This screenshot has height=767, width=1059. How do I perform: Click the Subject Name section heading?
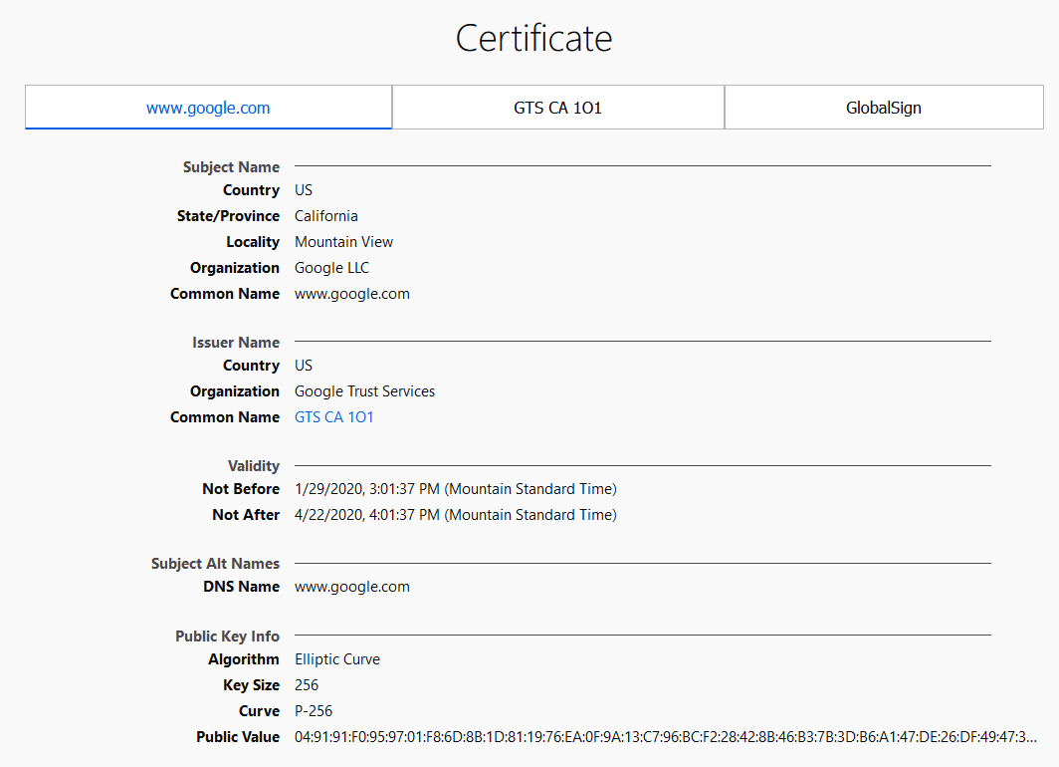[x=231, y=167]
